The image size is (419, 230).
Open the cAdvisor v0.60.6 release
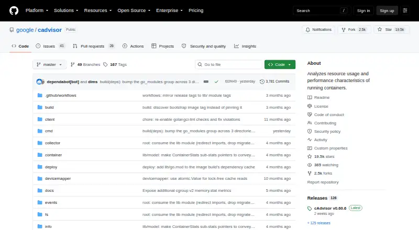tap(330, 208)
